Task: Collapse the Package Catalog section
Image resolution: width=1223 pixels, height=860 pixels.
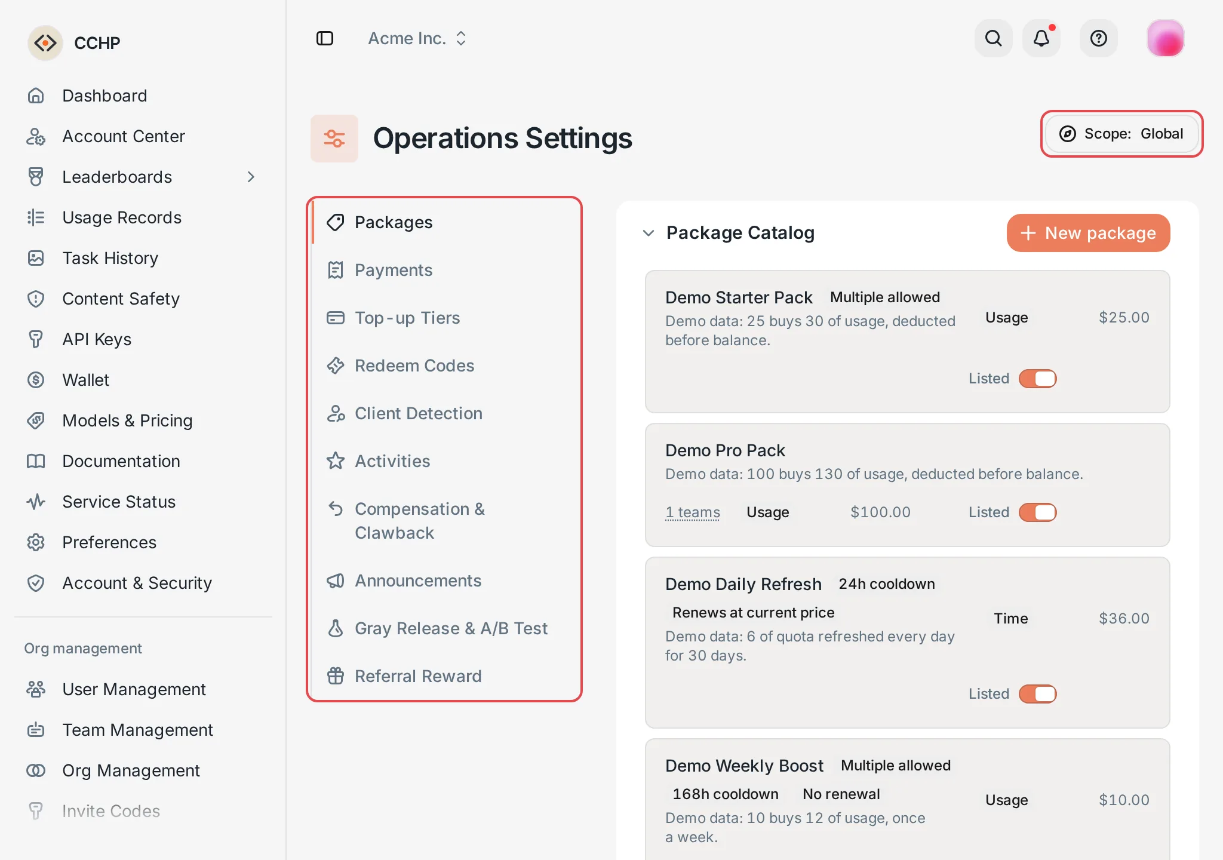Action: pyautogui.click(x=649, y=233)
